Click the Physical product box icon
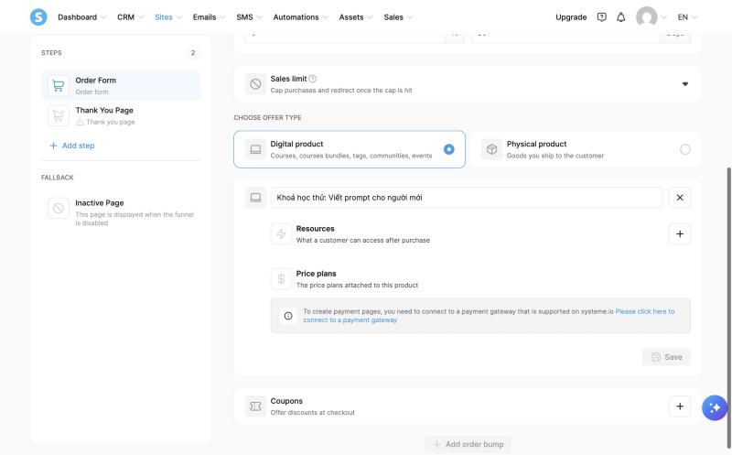Viewport: 732px width, 455px height. 491,149
